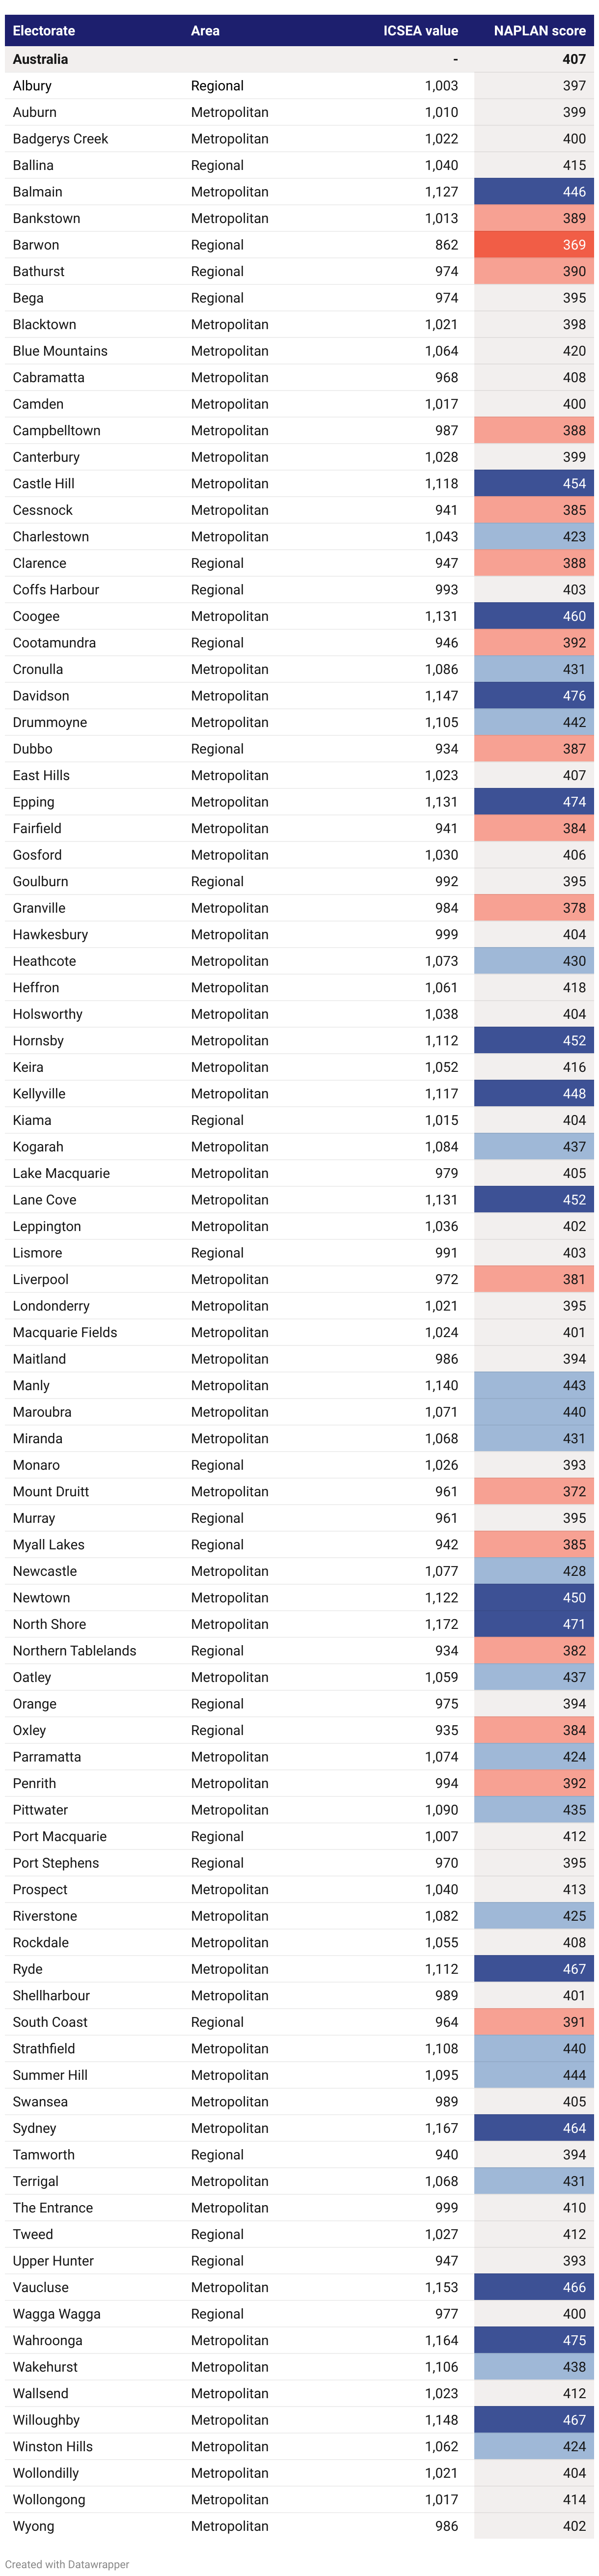Select the Albury electorate name
This screenshot has width=599, height=2576.
[32, 86]
